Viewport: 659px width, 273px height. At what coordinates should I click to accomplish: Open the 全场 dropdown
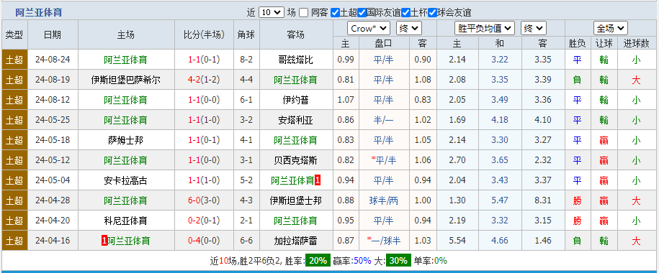coord(611,29)
